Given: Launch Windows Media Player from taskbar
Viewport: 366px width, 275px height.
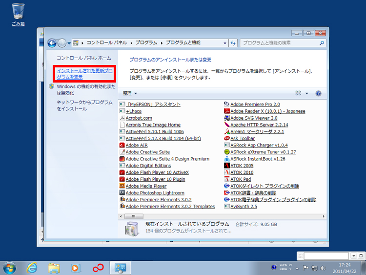Looking at the screenshot, I should pos(75,268).
